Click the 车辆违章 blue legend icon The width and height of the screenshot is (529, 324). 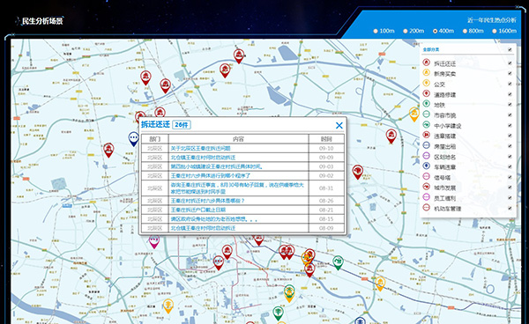[427, 166]
